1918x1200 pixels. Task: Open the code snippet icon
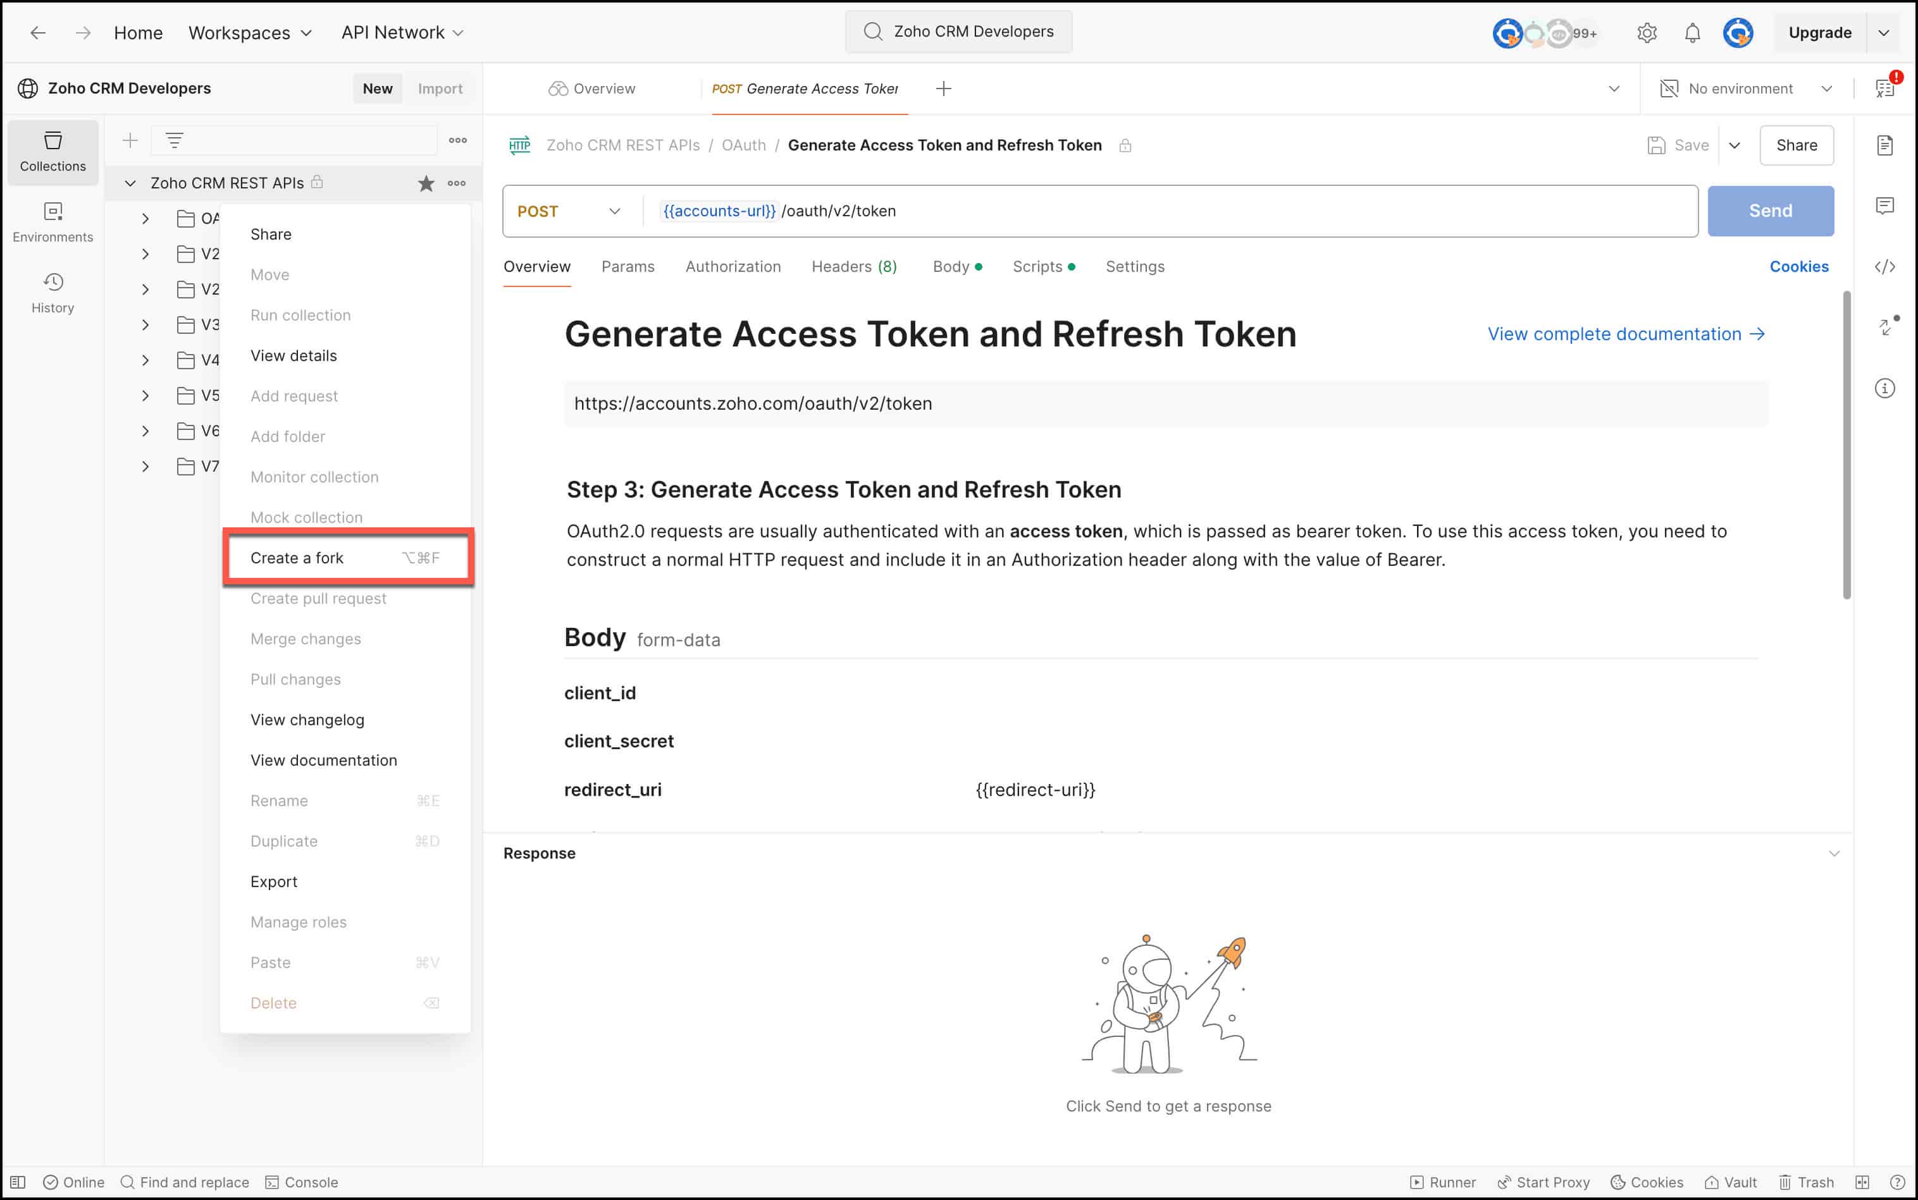(x=1884, y=267)
